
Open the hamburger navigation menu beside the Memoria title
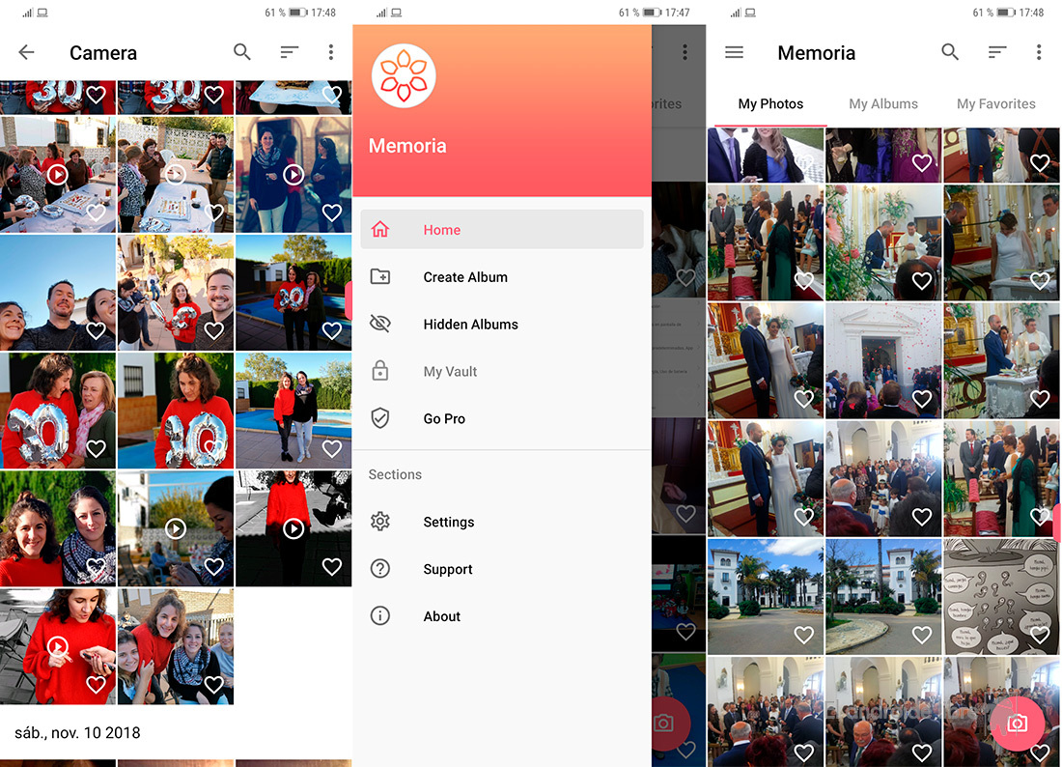pos(734,53)
